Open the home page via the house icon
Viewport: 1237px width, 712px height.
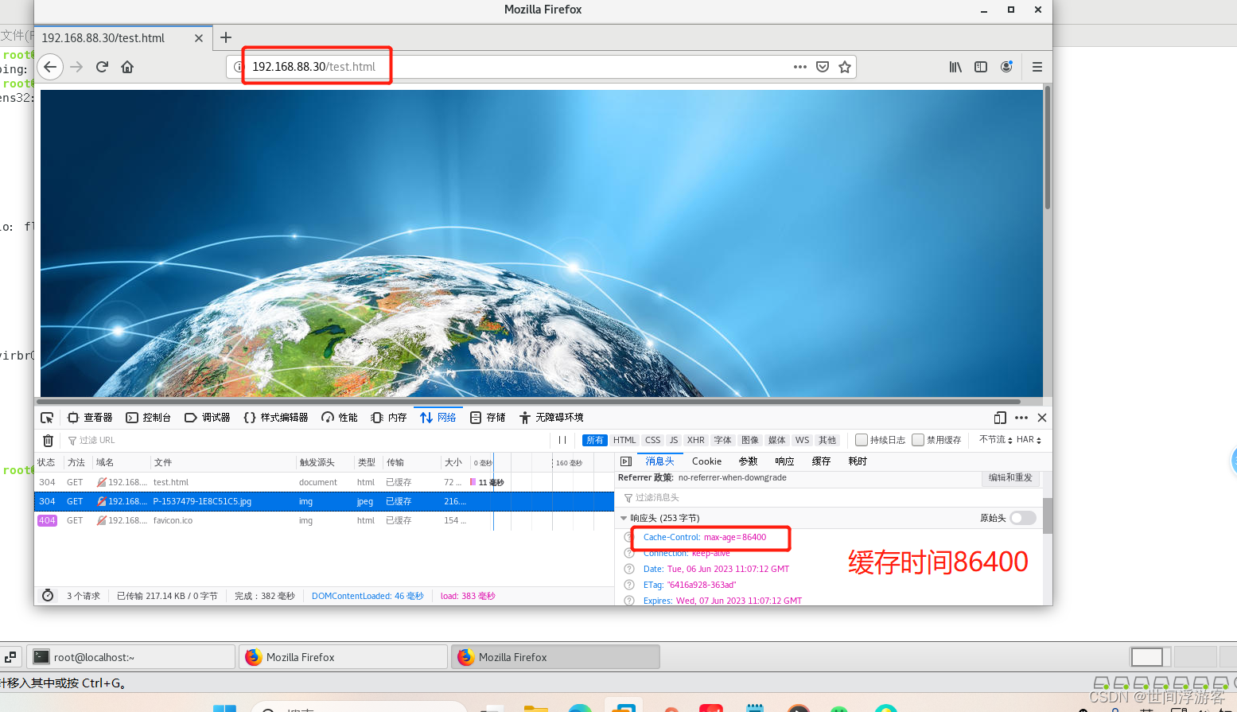pos(127,67)
